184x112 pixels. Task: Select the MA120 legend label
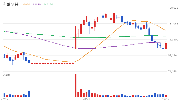(x=48, y=4)
